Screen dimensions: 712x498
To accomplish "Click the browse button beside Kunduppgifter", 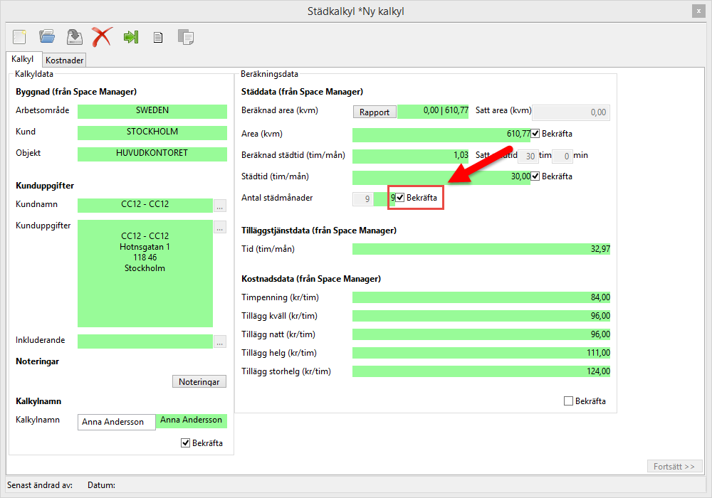I will (220, 228).
